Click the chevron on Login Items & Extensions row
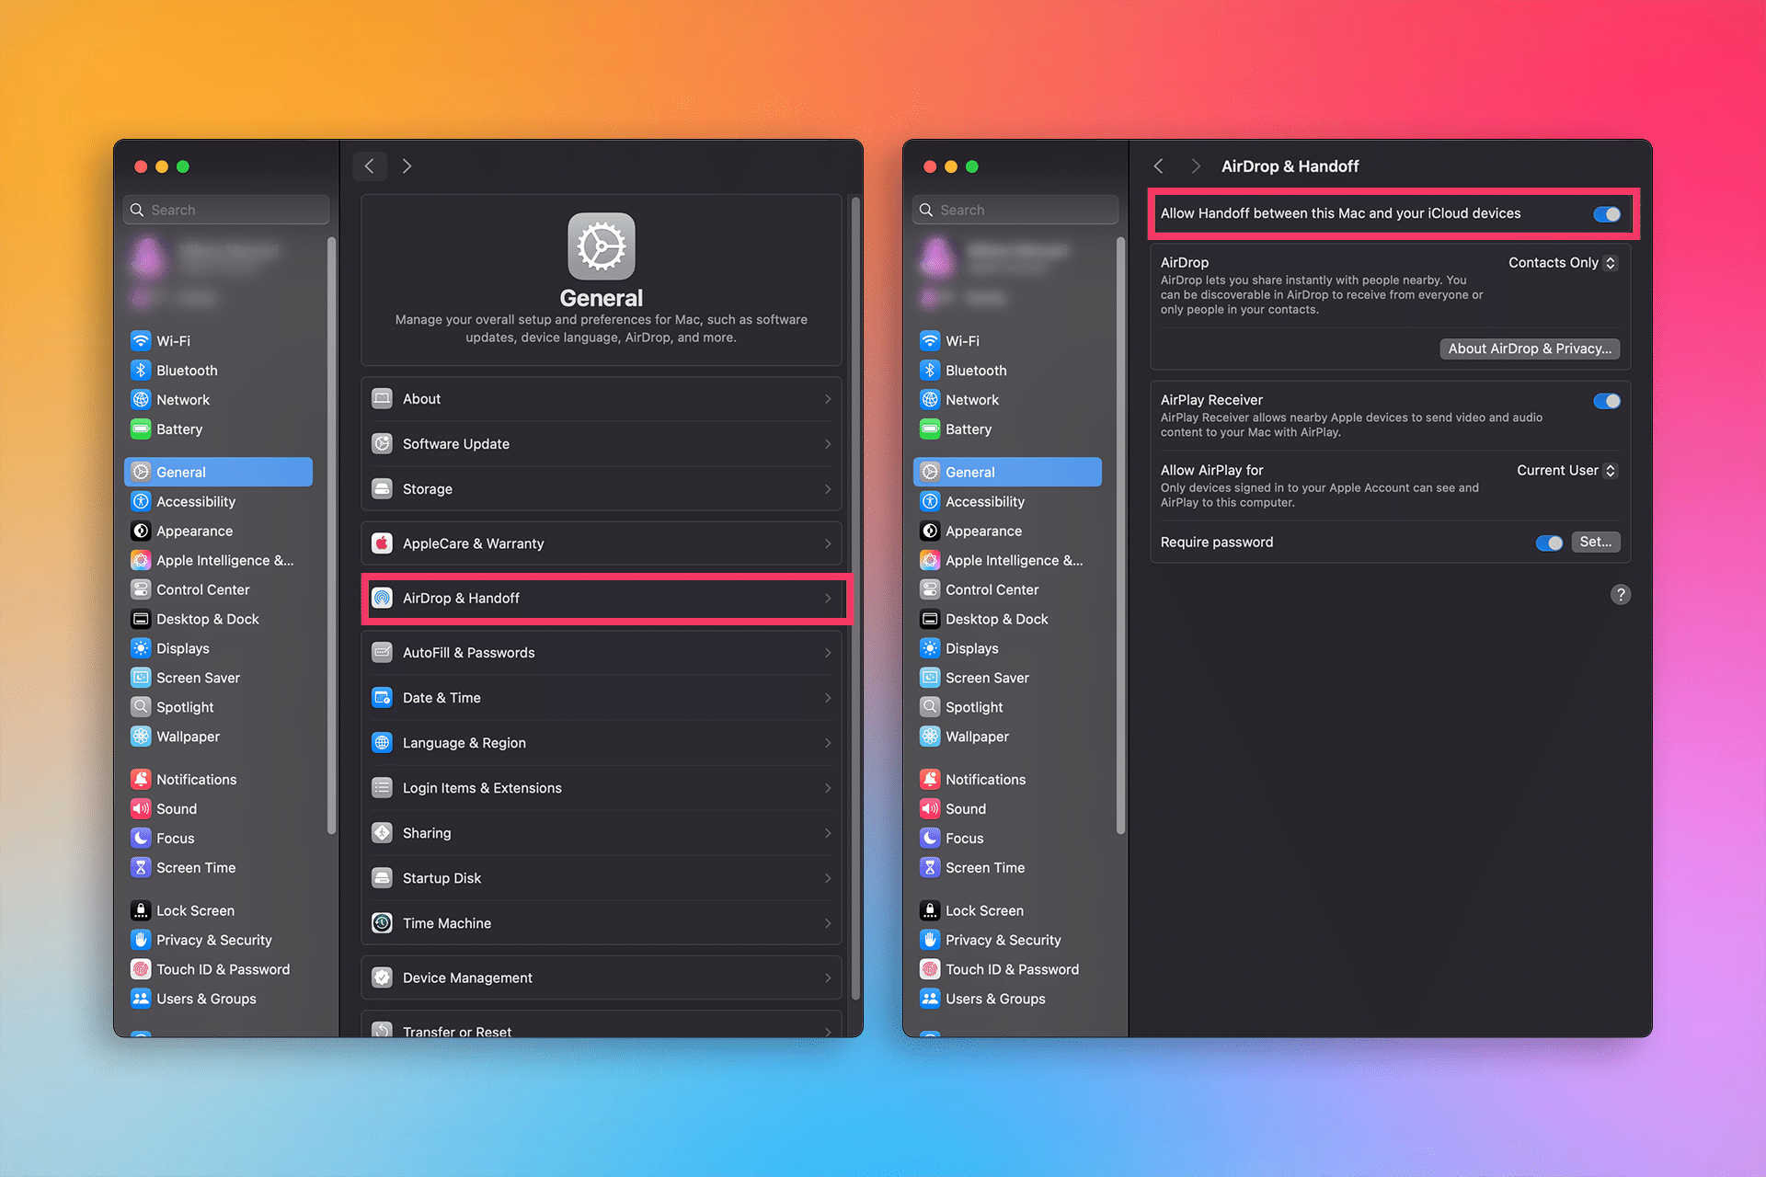The height and width of the screenshot is (1177, 1766). 828,788
